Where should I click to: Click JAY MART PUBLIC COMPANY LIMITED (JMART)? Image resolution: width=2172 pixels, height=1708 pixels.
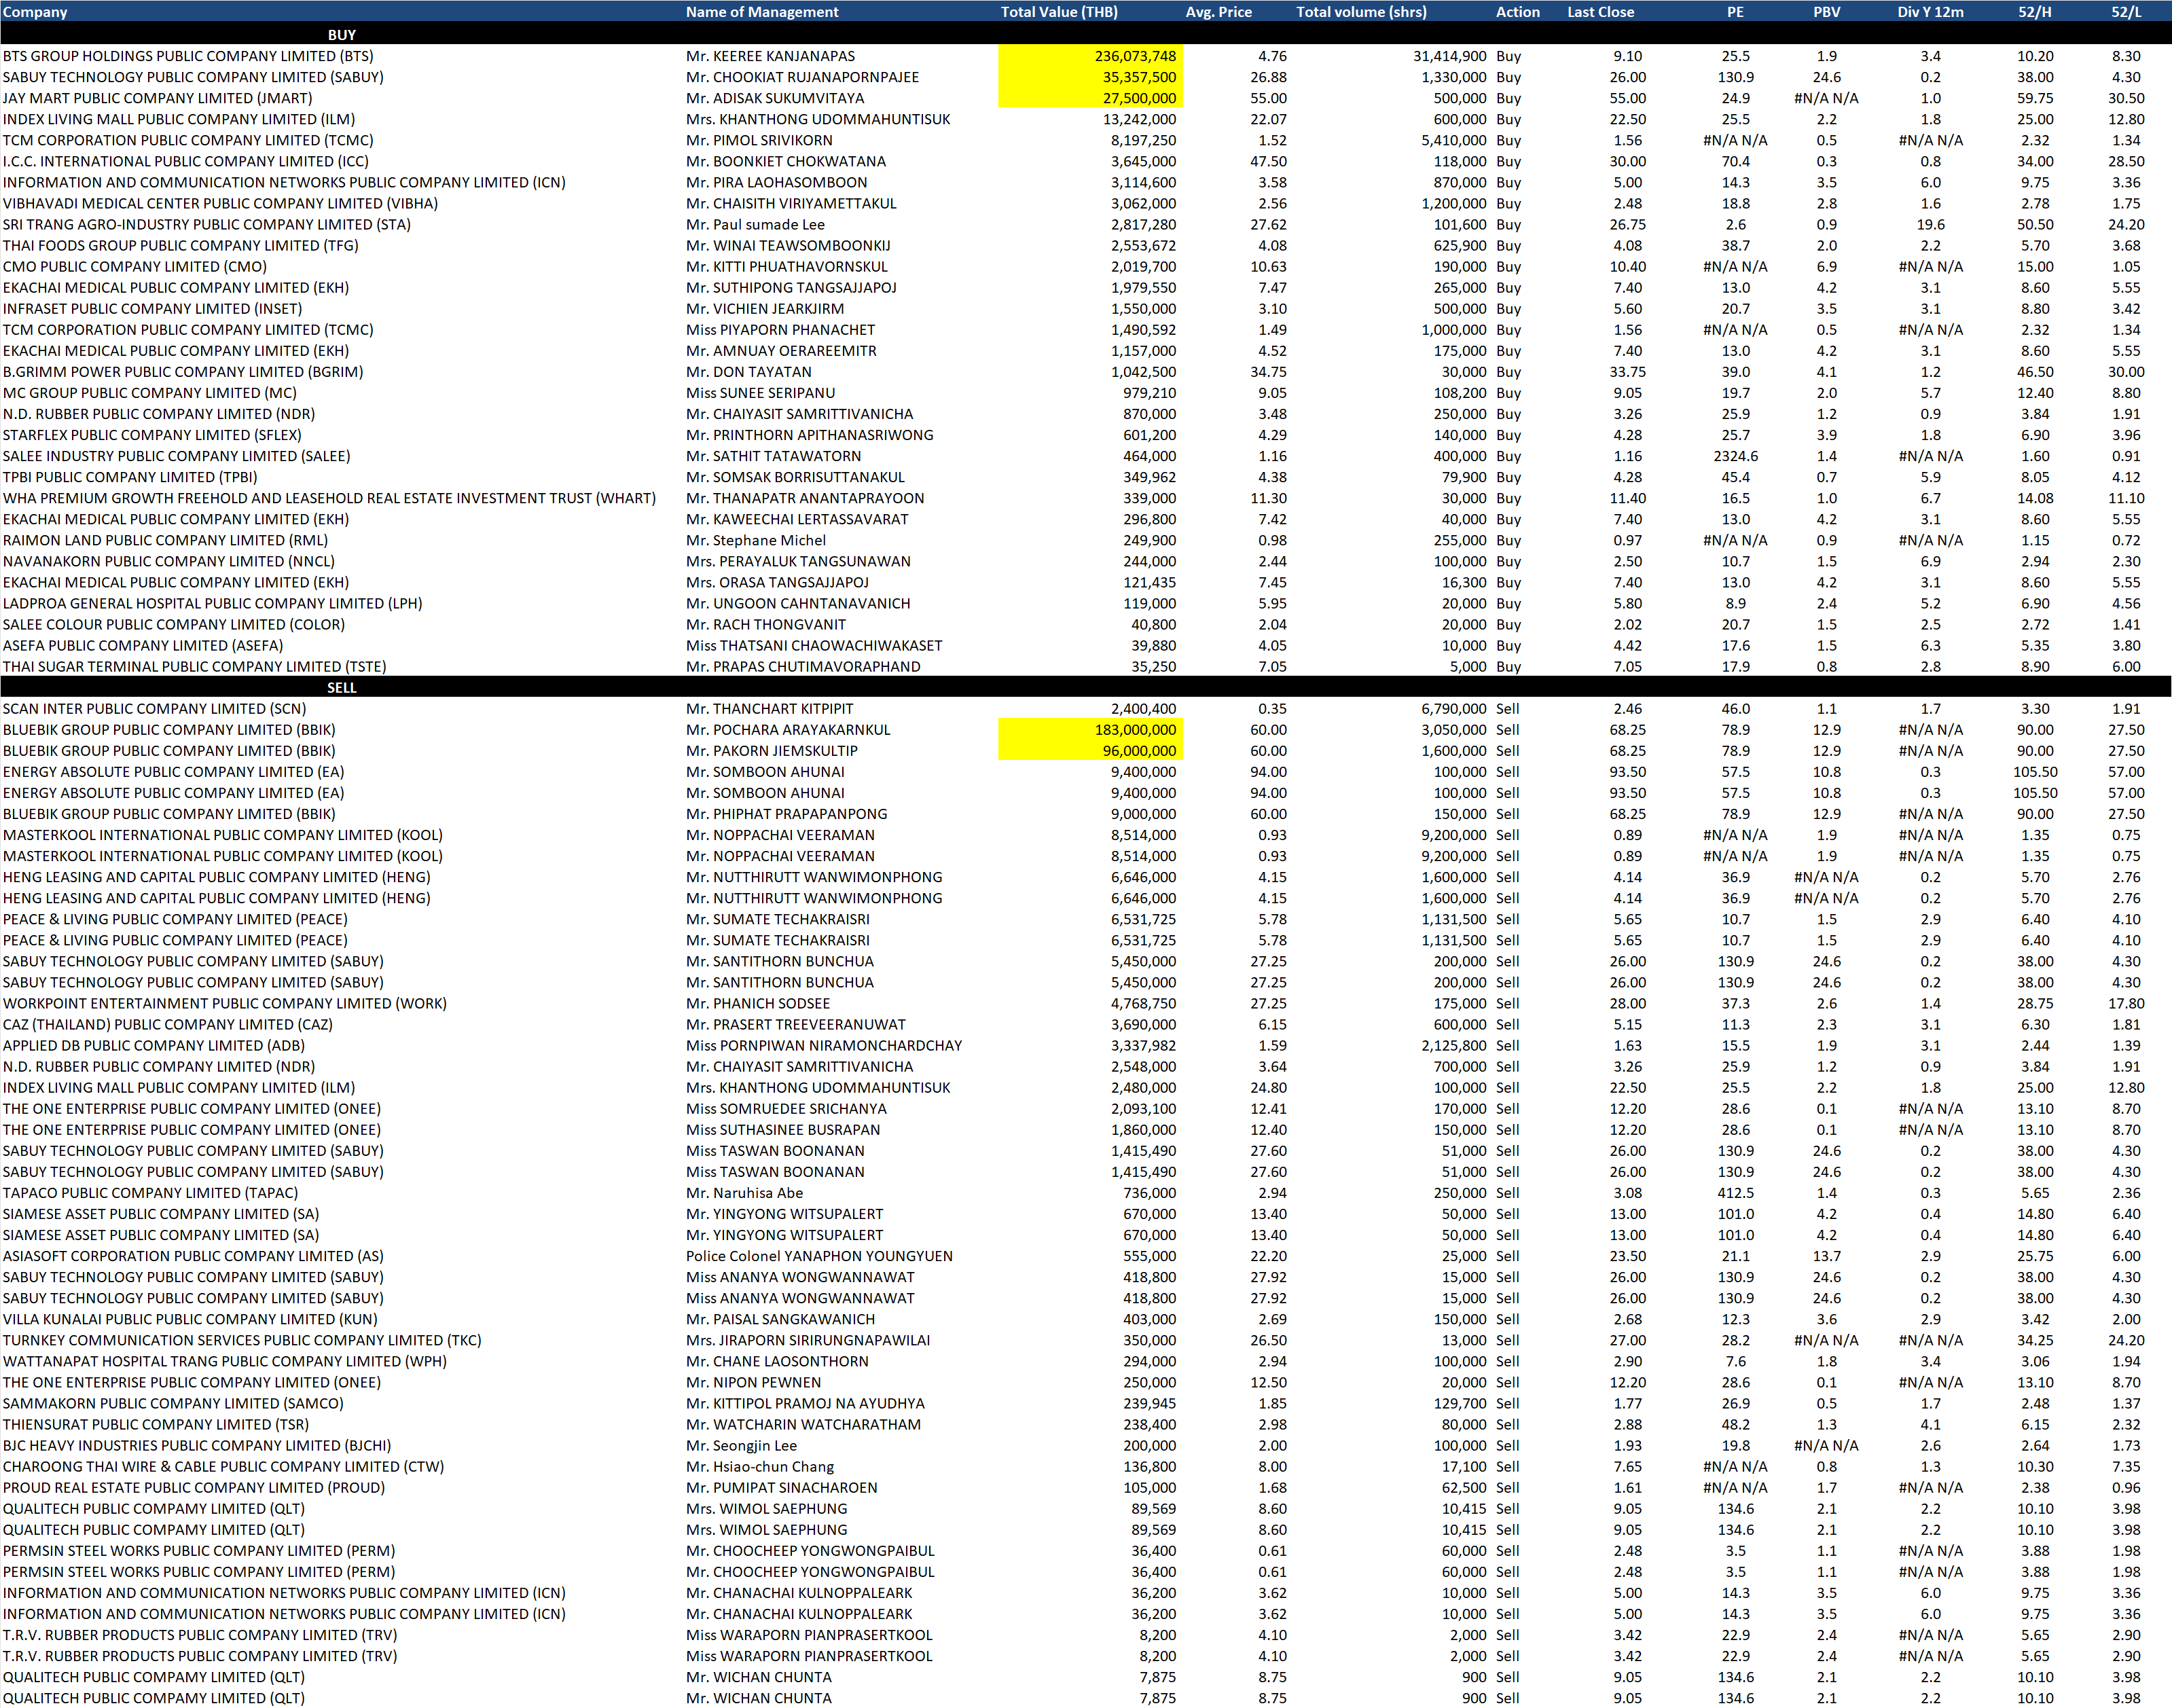157,98
